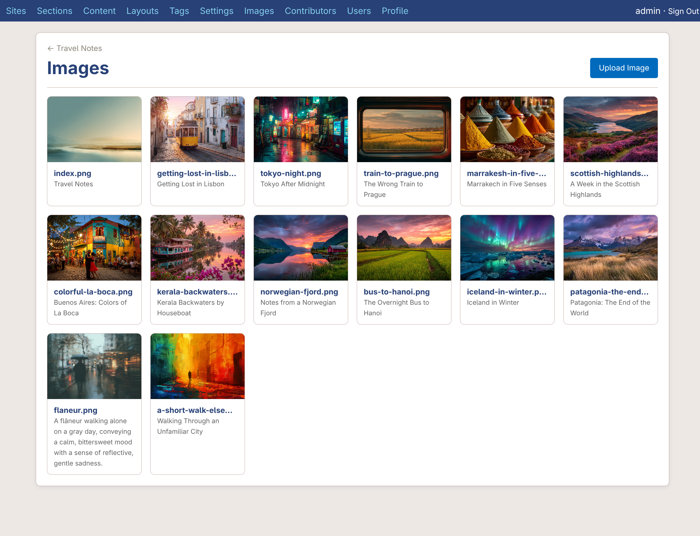
Task: View your Profile
Action: pos(395,11)
